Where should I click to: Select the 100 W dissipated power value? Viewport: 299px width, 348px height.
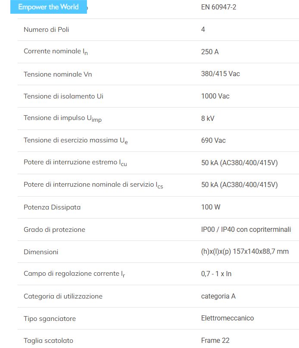[211, 207]
